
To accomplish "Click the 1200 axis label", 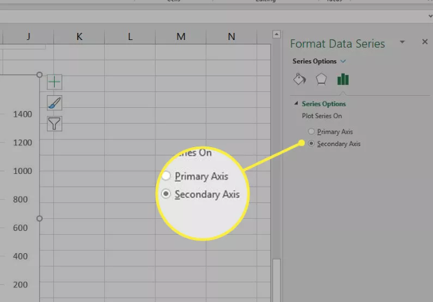I will pyautogui.click(x=23, y=143).
